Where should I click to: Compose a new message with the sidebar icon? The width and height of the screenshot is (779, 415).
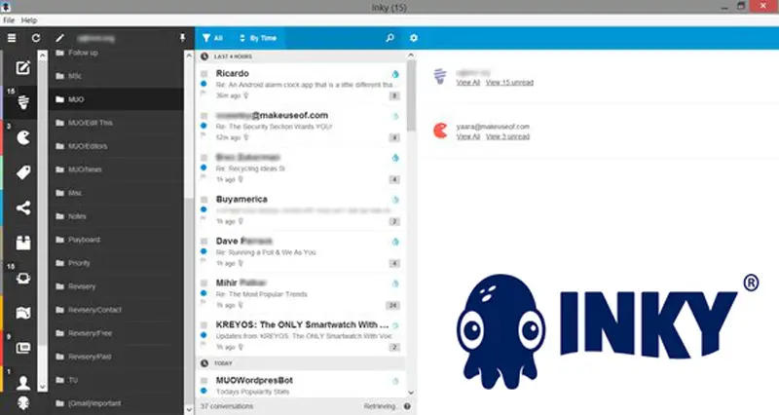pyautogui.click(x=22, y=67)
